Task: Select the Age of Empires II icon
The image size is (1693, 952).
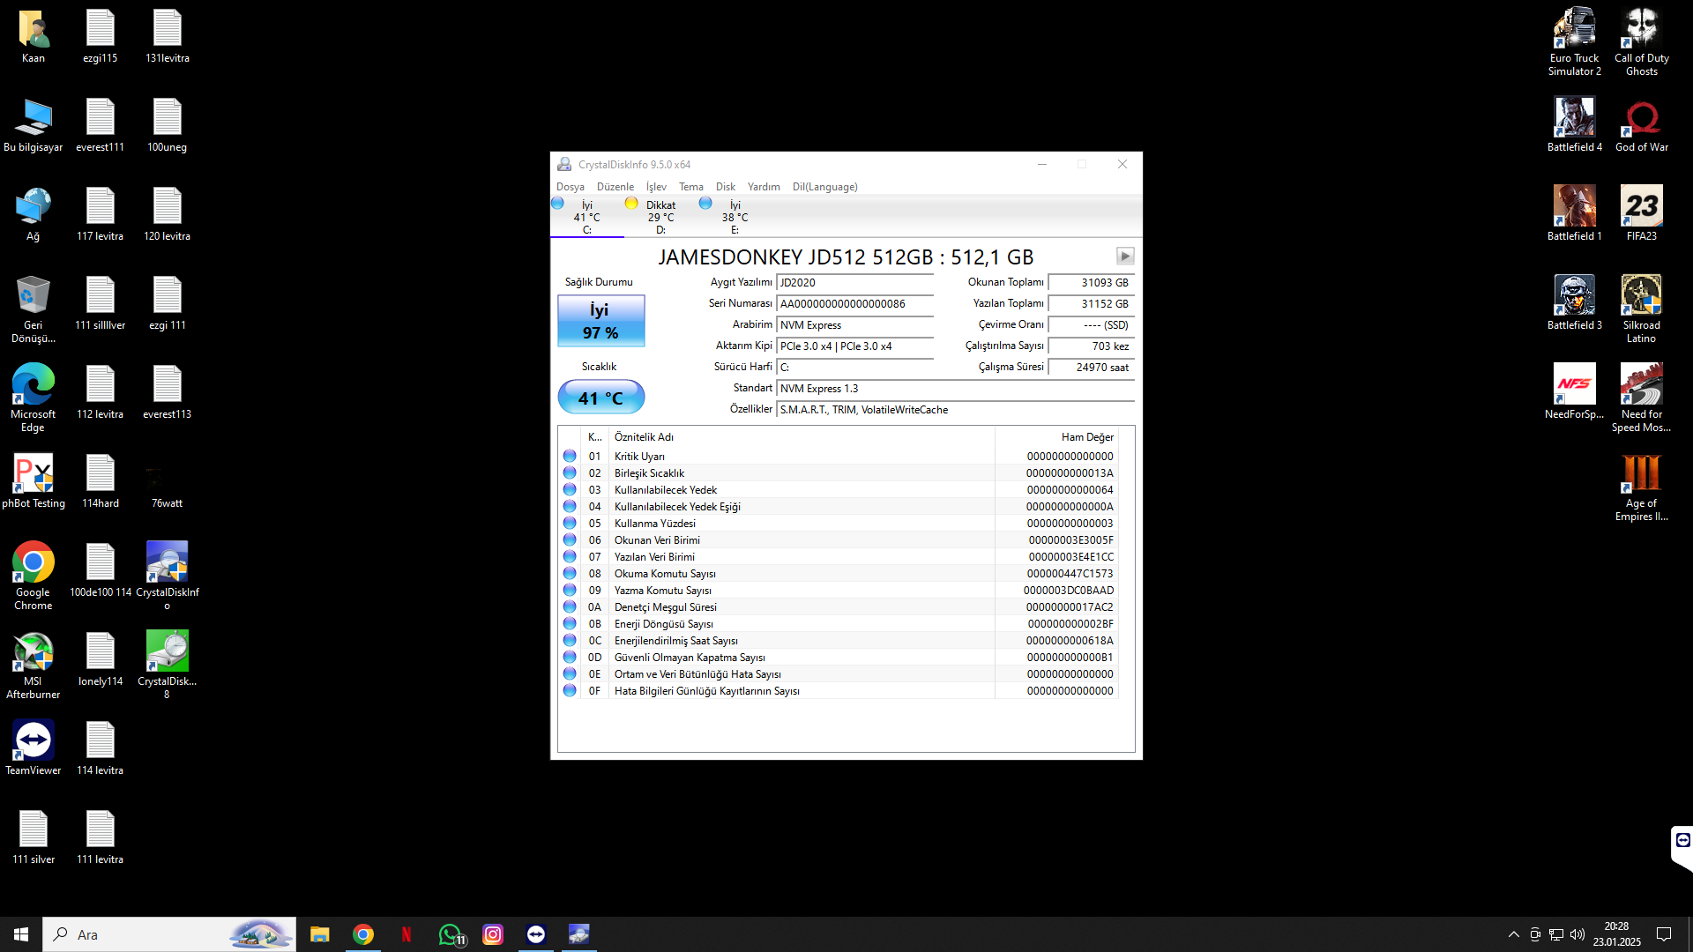Action: [1641, 487]
